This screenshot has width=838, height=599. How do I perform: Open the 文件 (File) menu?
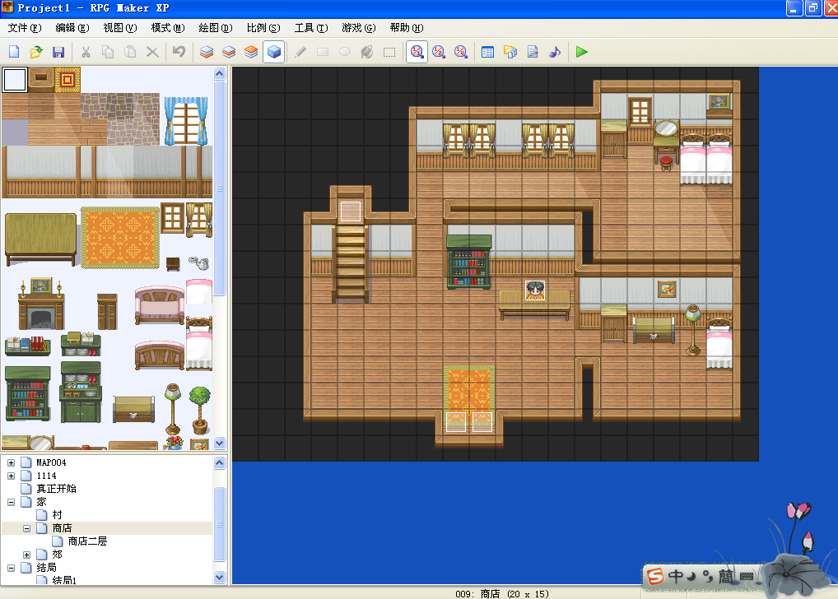tap(25, 28)
